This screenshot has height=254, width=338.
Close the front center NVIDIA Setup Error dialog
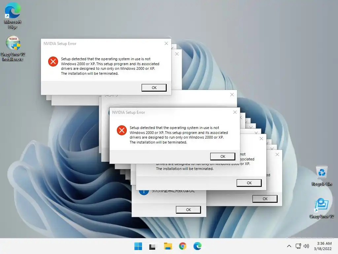(235, 112)
